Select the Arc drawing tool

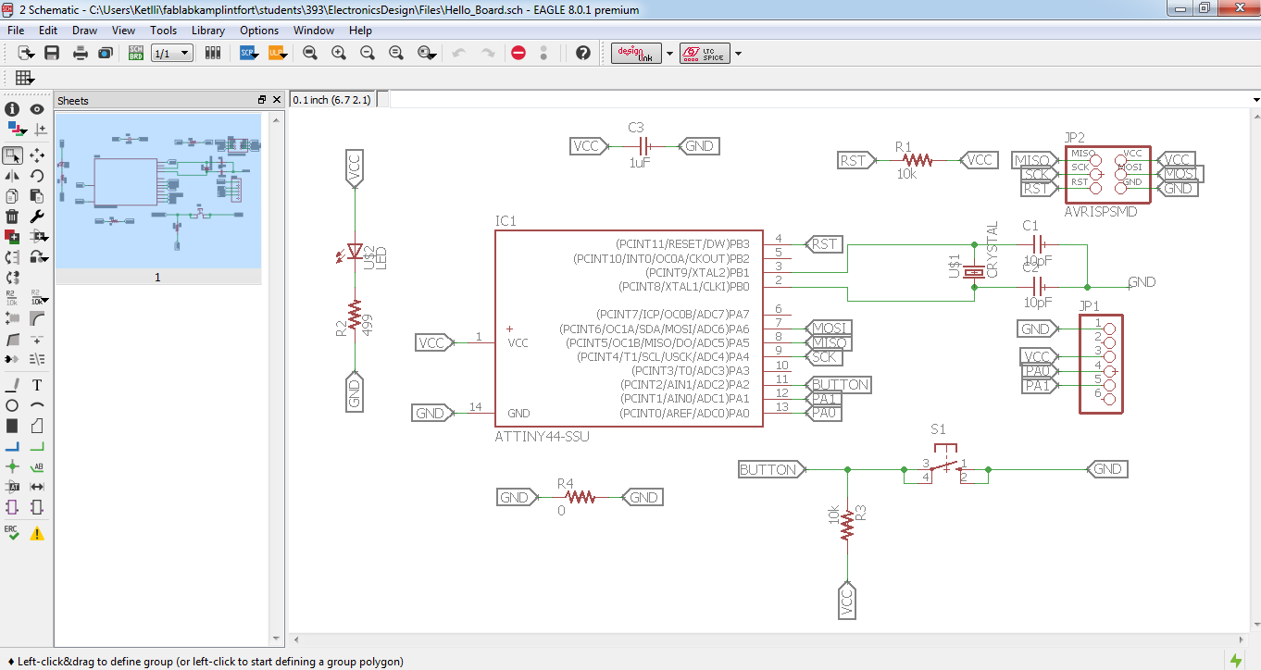37,405
